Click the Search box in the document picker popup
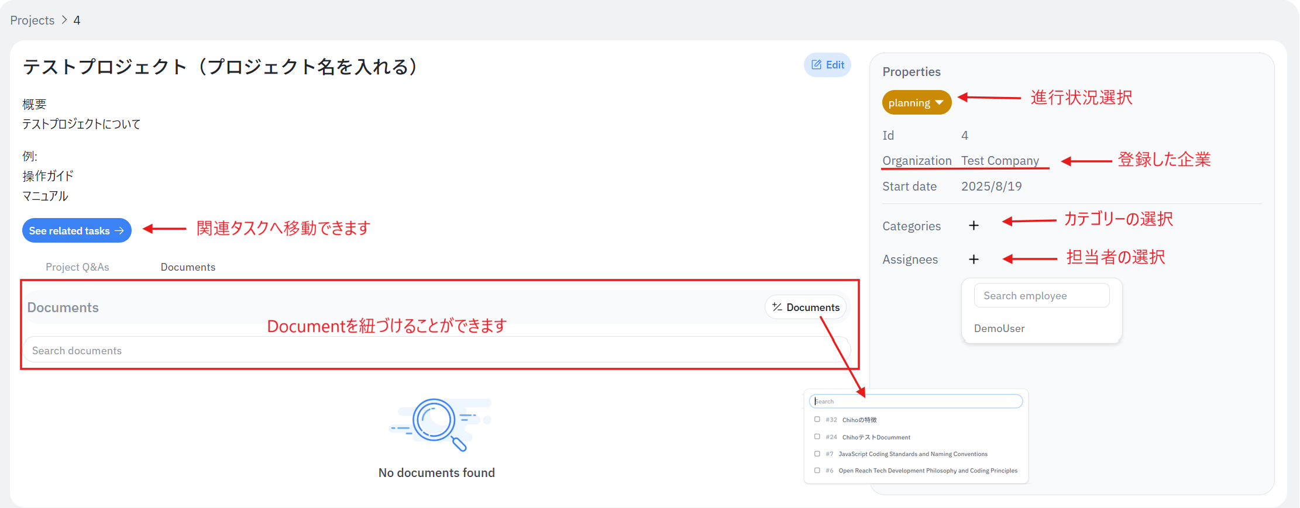 [916, 402]
